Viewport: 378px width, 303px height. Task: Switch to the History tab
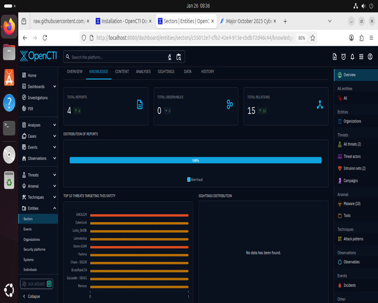(x=208, y=72)
